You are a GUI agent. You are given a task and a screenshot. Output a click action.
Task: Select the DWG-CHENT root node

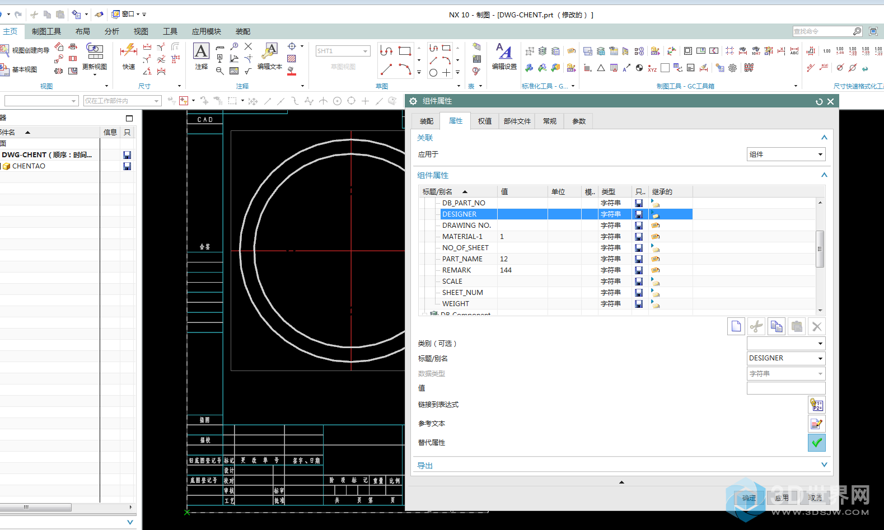(47, 155)
